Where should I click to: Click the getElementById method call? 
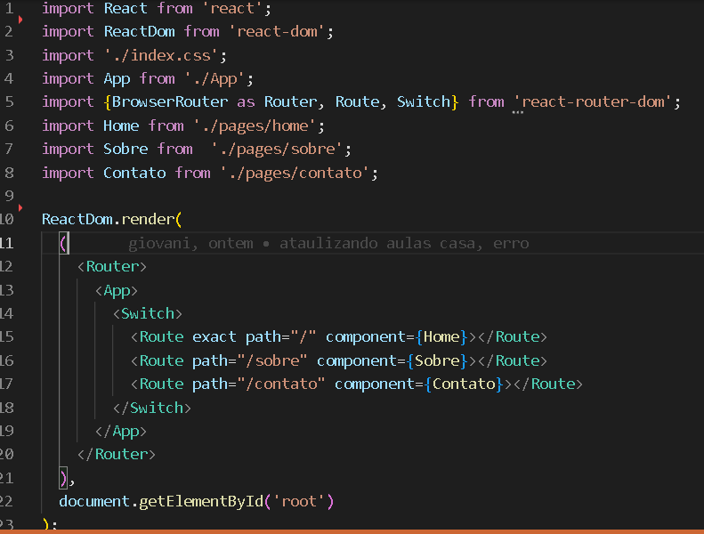click(201, 501)
